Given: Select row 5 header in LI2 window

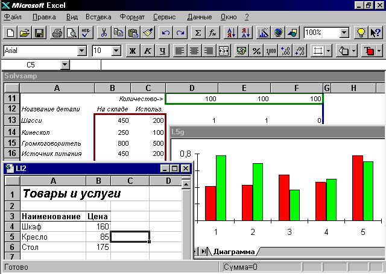Looking at the screenshot, I should pyautogui.click(x=12, y=237).
